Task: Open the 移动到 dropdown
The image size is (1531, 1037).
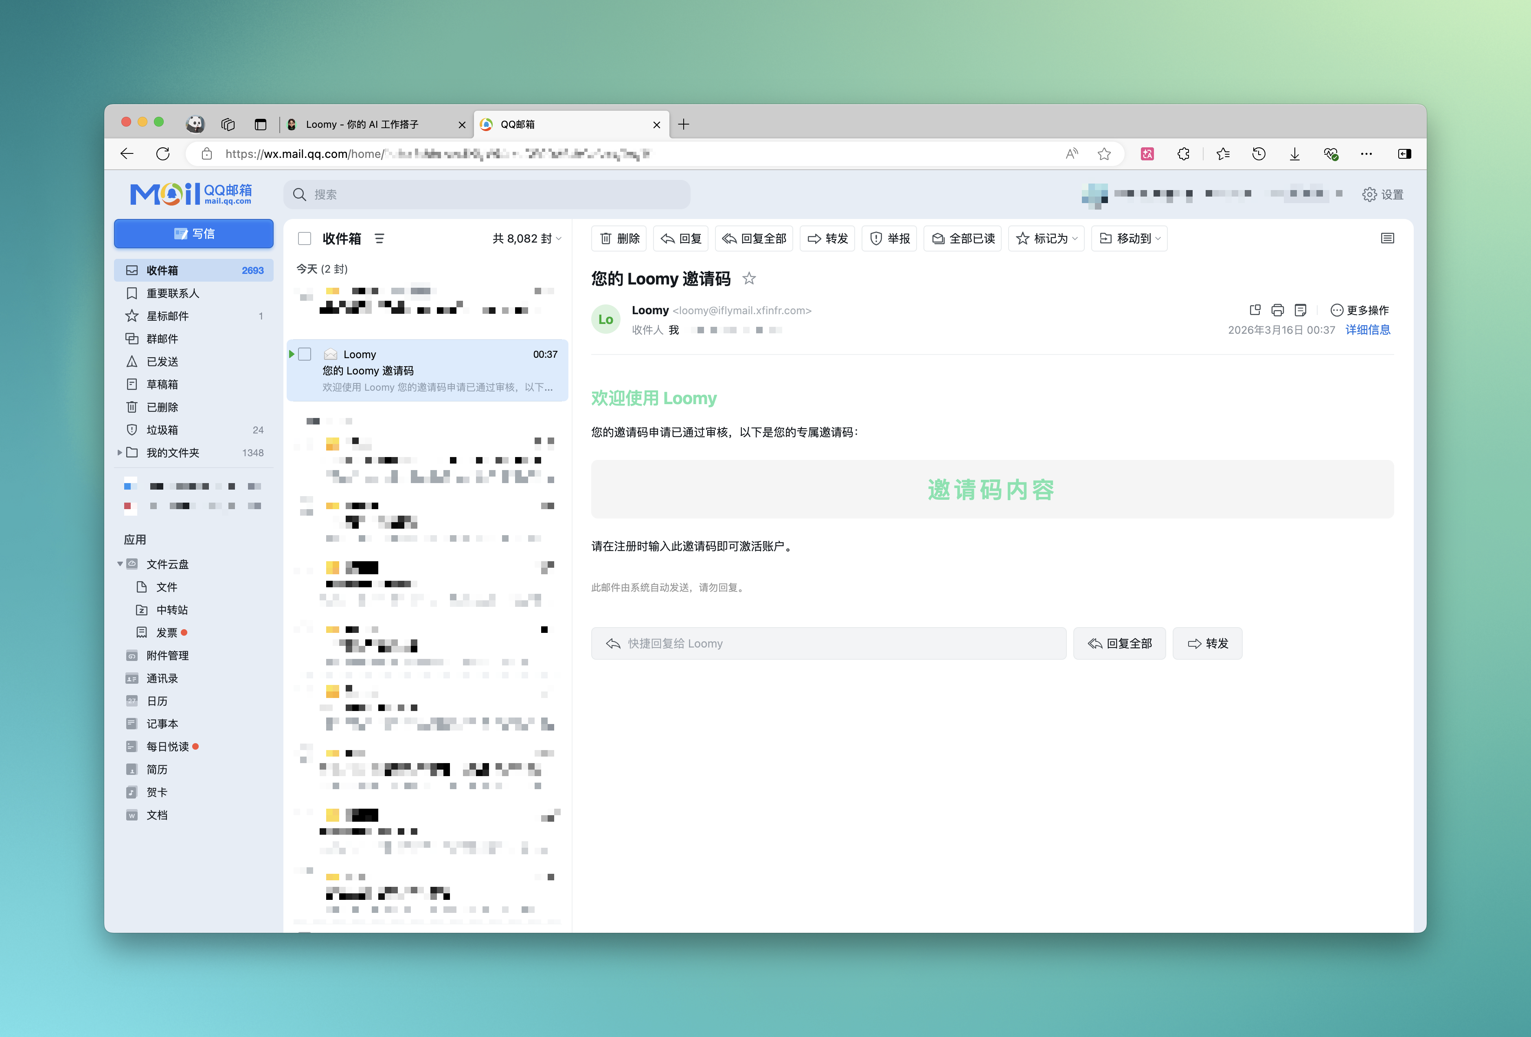Action: (1129, 238)
